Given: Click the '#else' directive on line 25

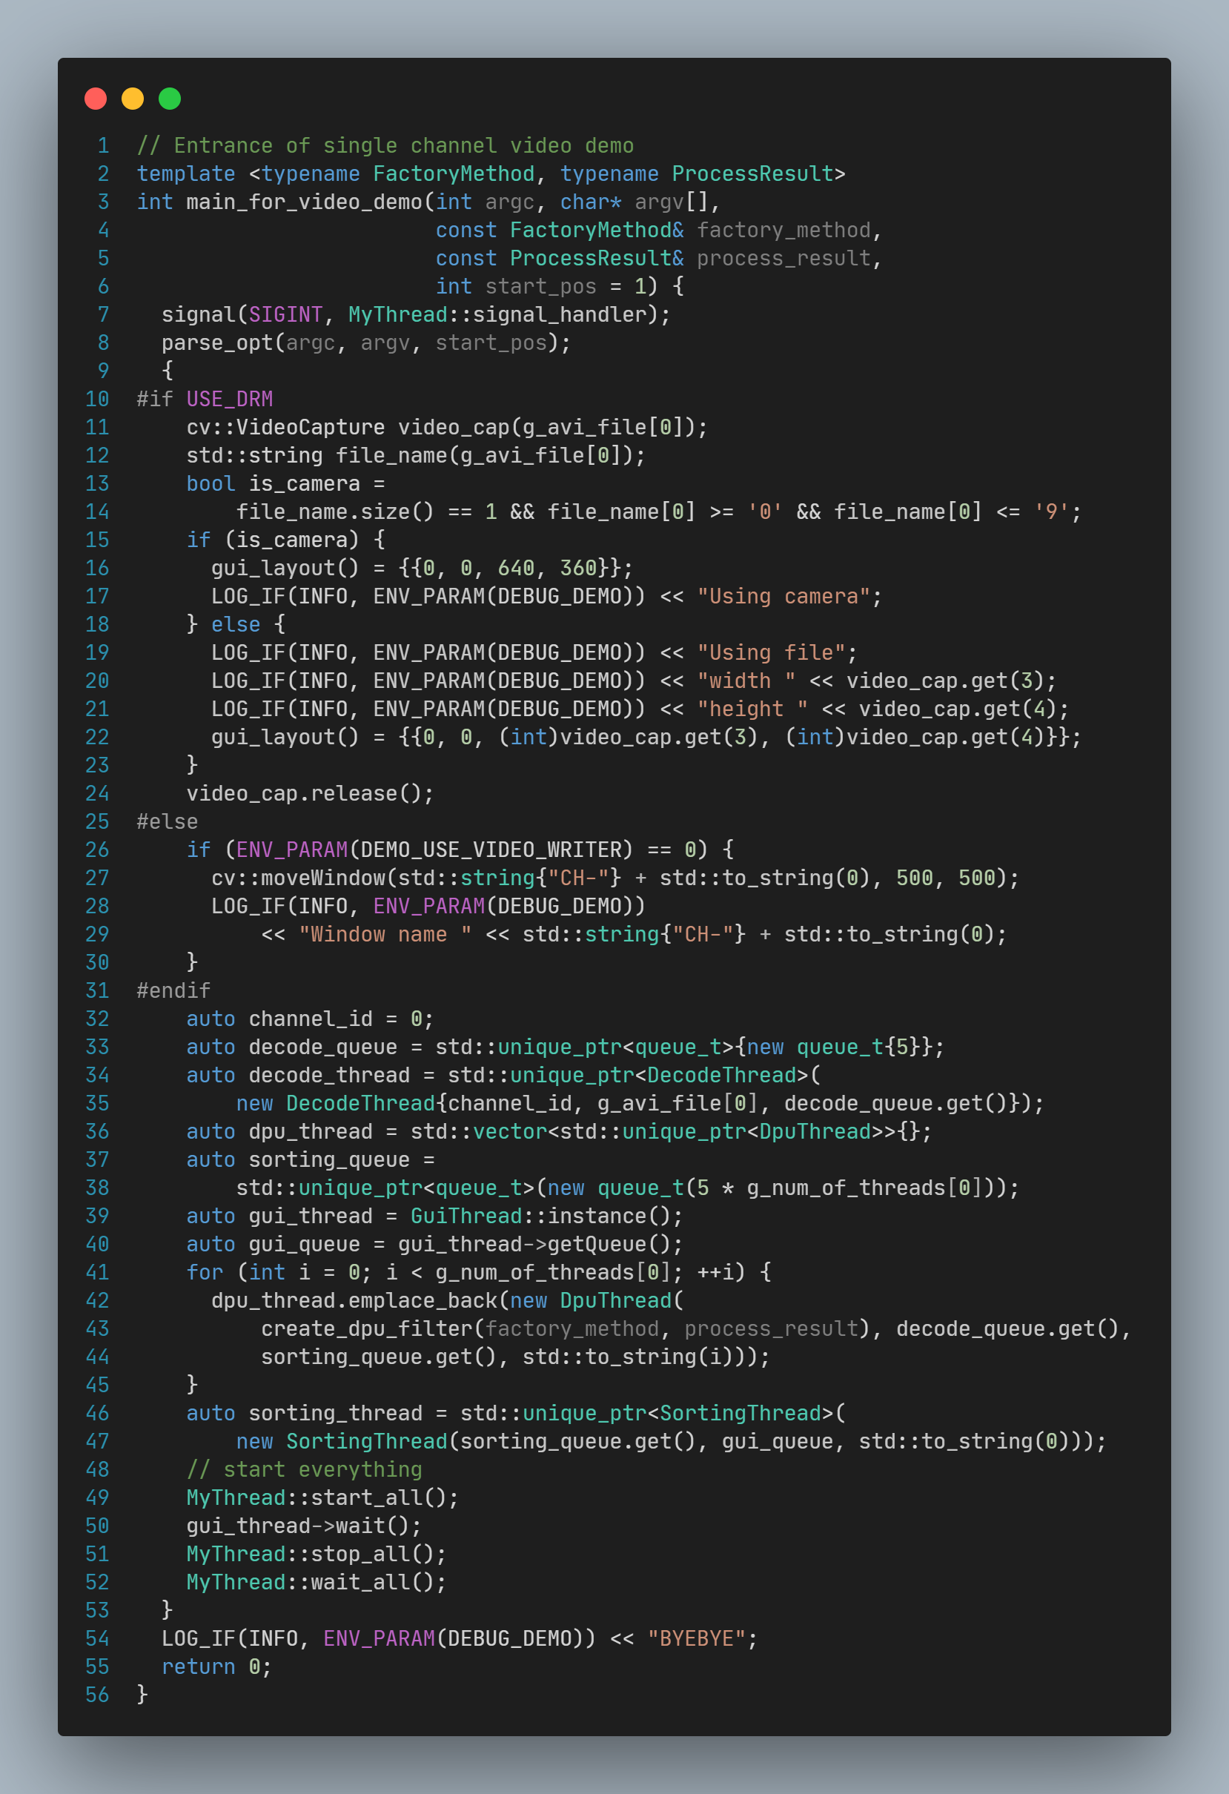Looking at the screenshot, I should (x=168, y=822).
